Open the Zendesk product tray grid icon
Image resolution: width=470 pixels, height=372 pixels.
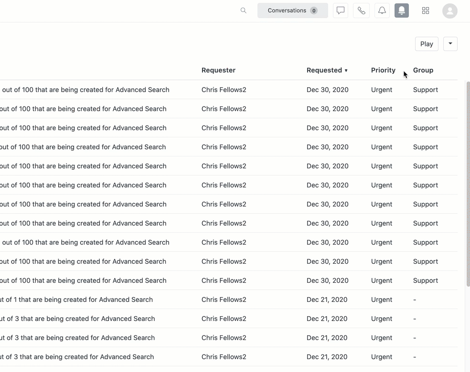coord(425,10)
